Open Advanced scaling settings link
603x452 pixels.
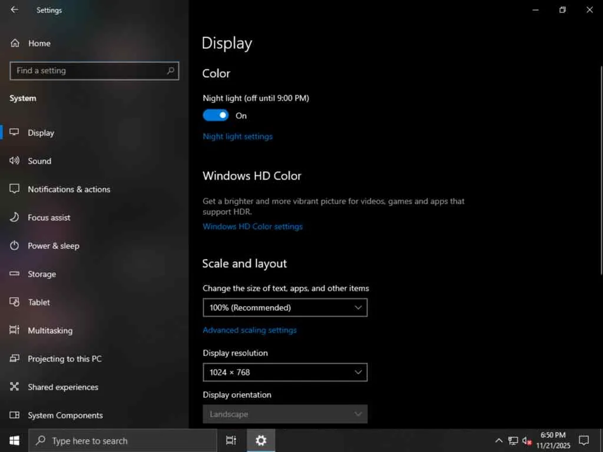pos(250,330)
